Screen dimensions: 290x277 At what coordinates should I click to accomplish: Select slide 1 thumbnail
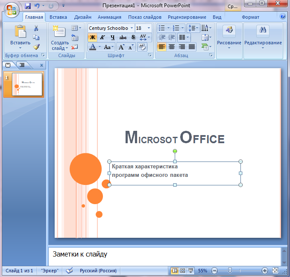point(27,84)
